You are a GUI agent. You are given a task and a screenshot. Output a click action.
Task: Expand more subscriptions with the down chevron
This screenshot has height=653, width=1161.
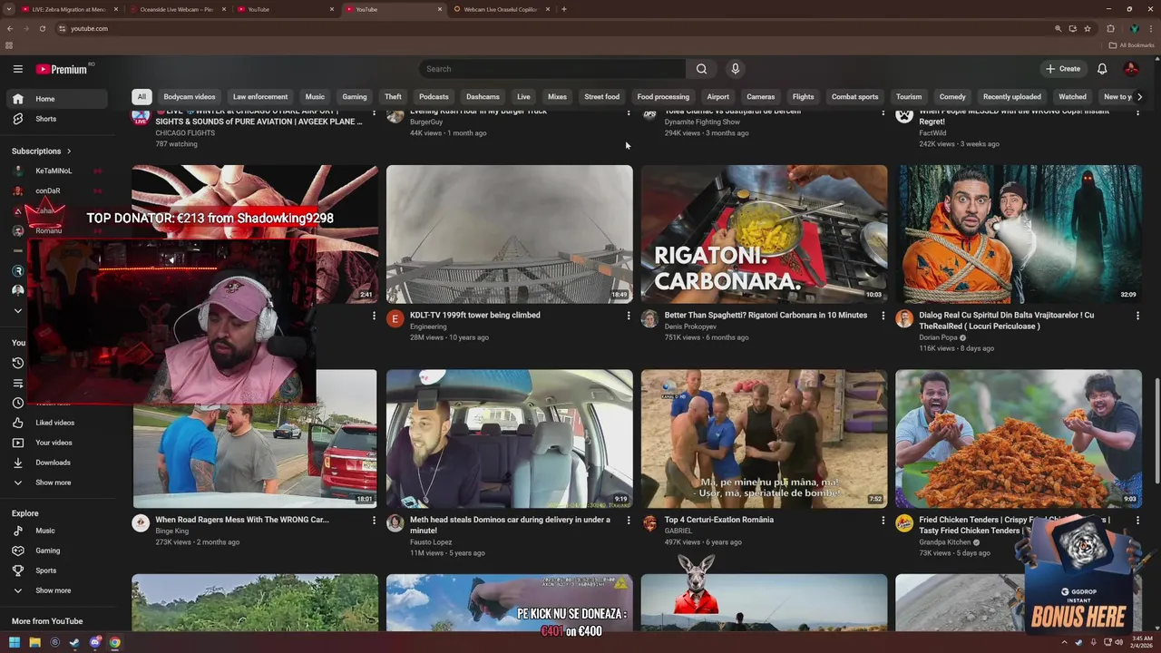pyautogui.click(x=17, y=310)
